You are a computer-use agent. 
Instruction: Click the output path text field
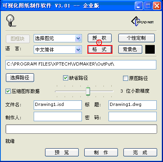81,65
